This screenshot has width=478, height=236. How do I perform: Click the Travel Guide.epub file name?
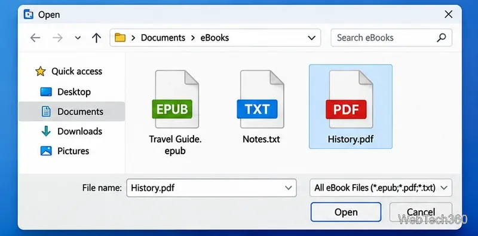click(175, 145)
